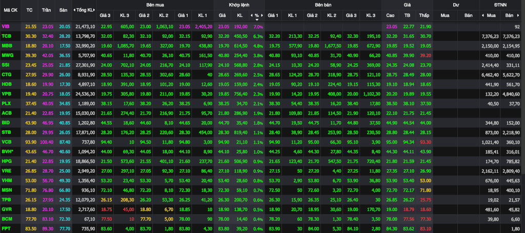Click the Khớp lệnh KL column header
Screen dimensions: 525x233
(240, 15)
